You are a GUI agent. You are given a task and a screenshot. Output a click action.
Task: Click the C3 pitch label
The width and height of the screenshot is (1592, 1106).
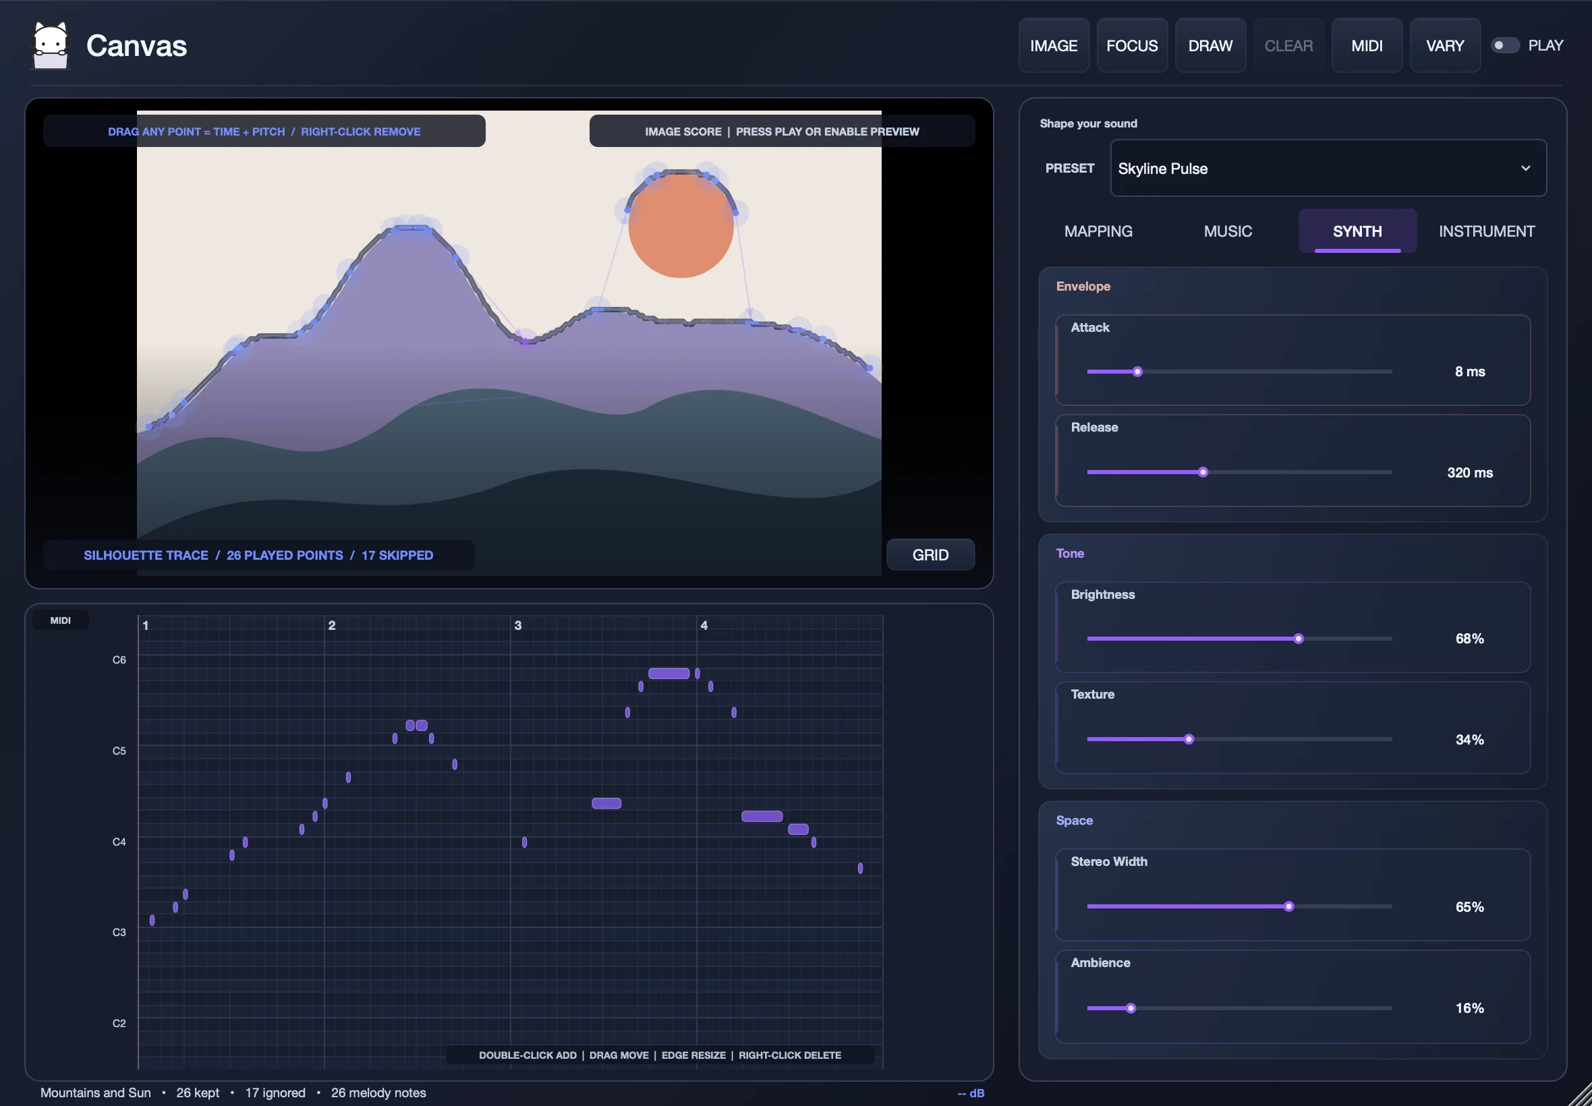click(x=119, y=933)
